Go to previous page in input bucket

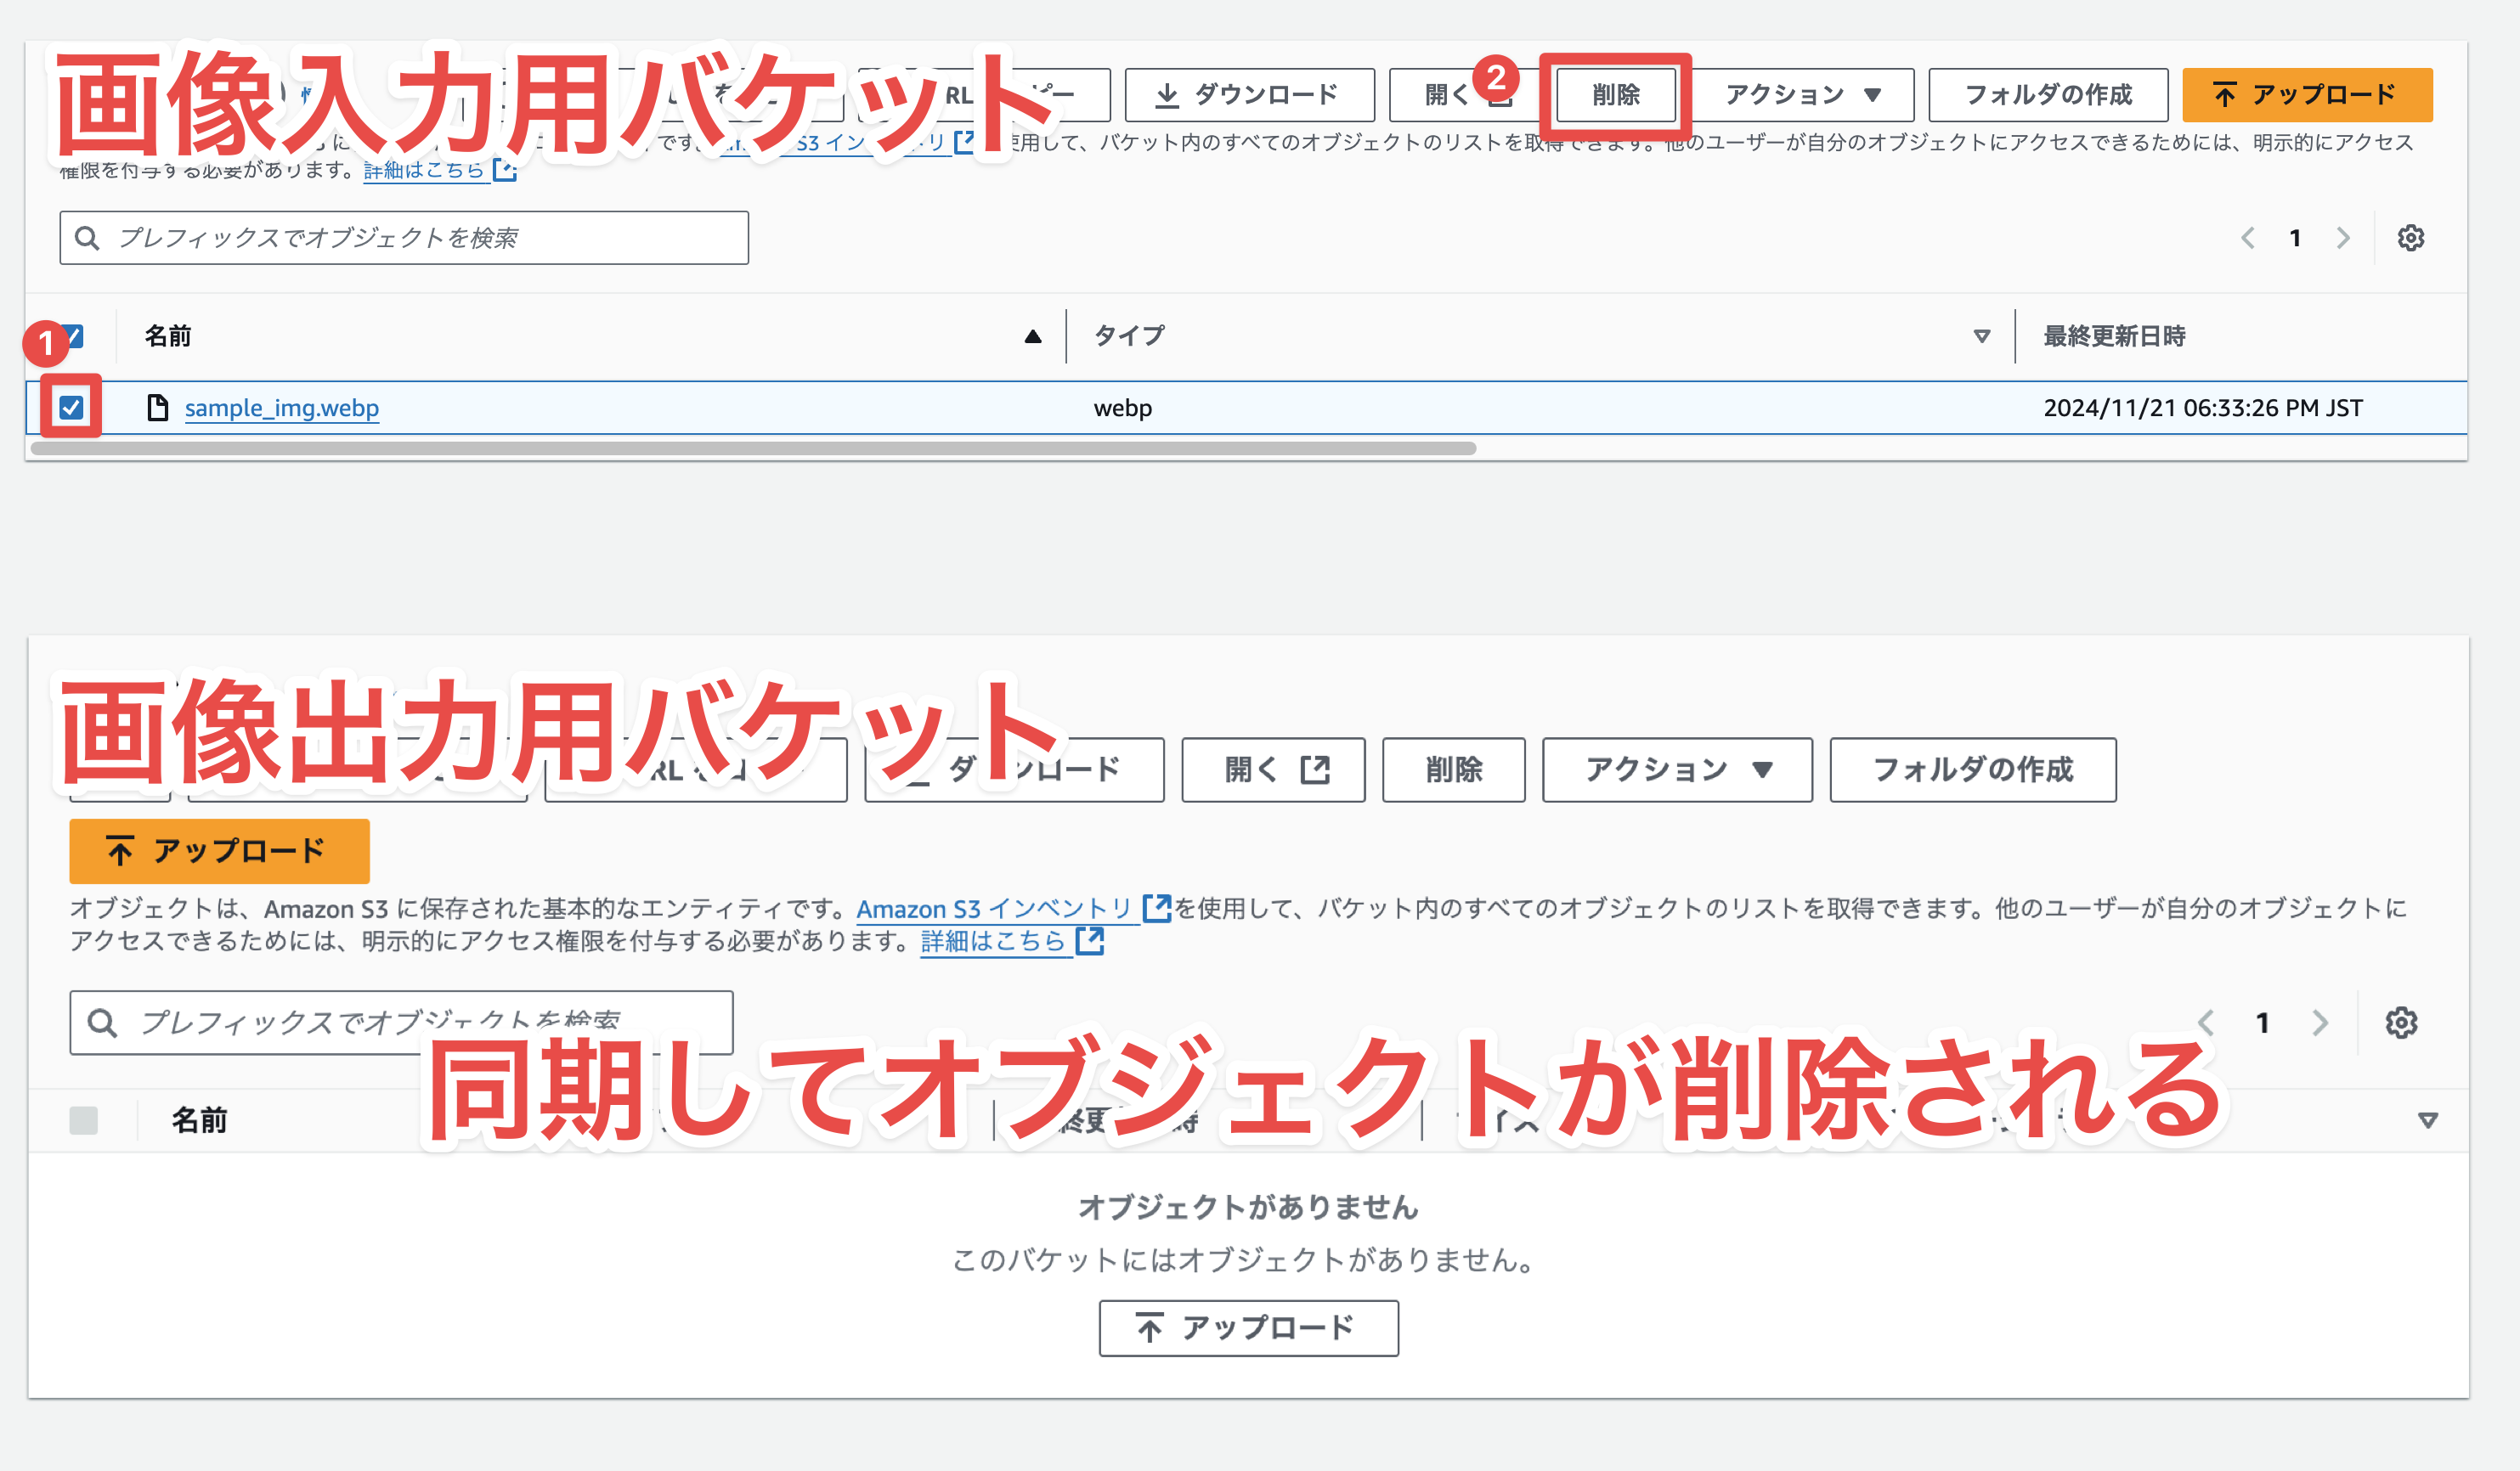2248,238
